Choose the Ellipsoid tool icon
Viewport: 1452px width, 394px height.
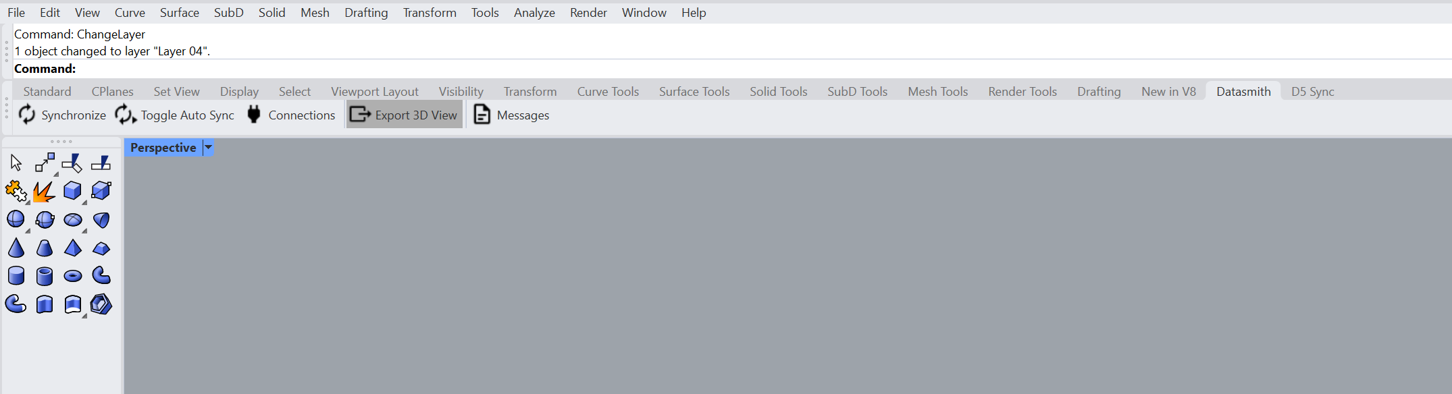[72, 220]
